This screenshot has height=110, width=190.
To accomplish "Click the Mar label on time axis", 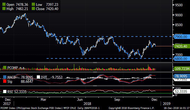I will 44,100.
